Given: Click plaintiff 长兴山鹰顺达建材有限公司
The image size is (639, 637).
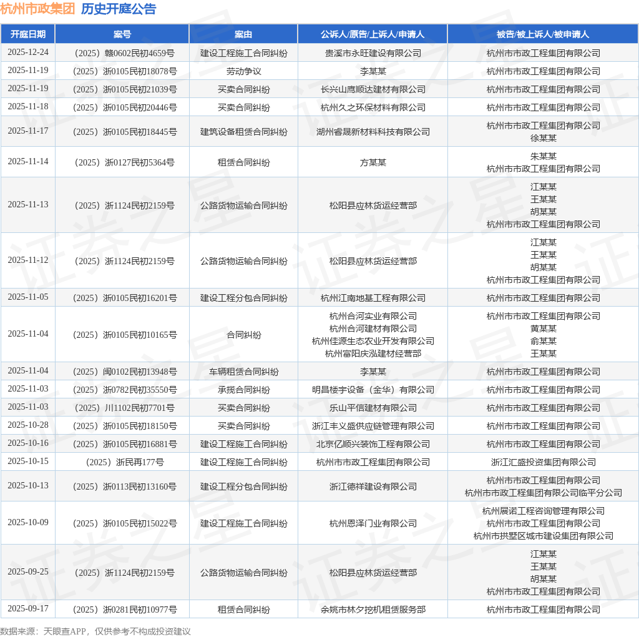Looking at the screenshot, I should (x=373, y=89).
